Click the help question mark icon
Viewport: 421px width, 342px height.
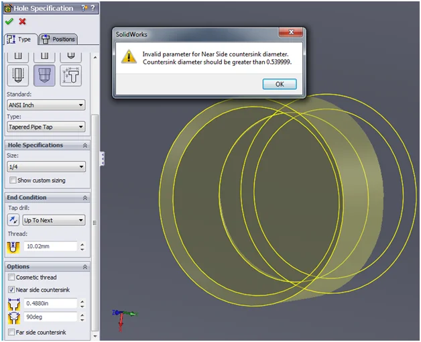(x=82, y=8)
